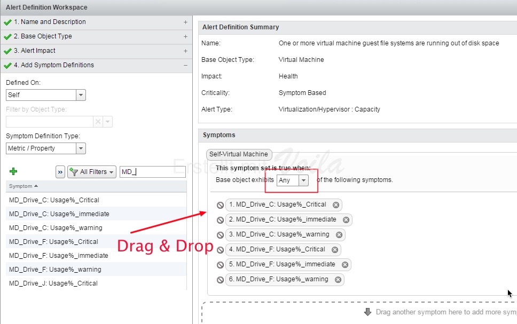Toggle negation icon for symbol 2
The image size is (517, 324).
(x=220, y=220)
